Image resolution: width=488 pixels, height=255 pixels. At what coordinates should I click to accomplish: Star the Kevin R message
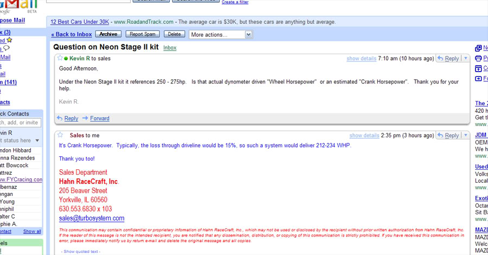pyautogui.click(x=60, y=58)
